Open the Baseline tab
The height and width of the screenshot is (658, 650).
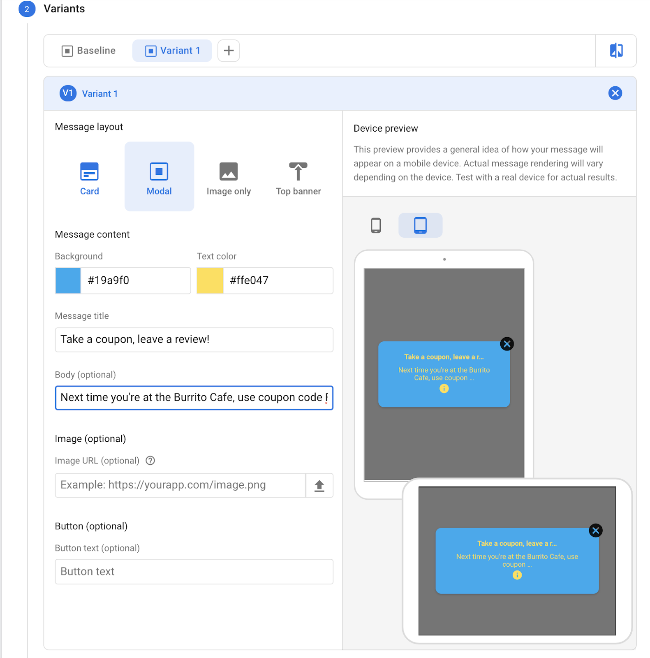(x=89, y=51)
